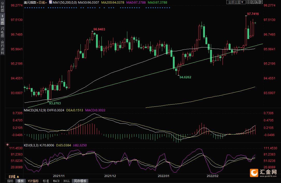The image size is (281, 183).
Task: Click the 2022/01 date axis label
Action: [x=164, y=176]
